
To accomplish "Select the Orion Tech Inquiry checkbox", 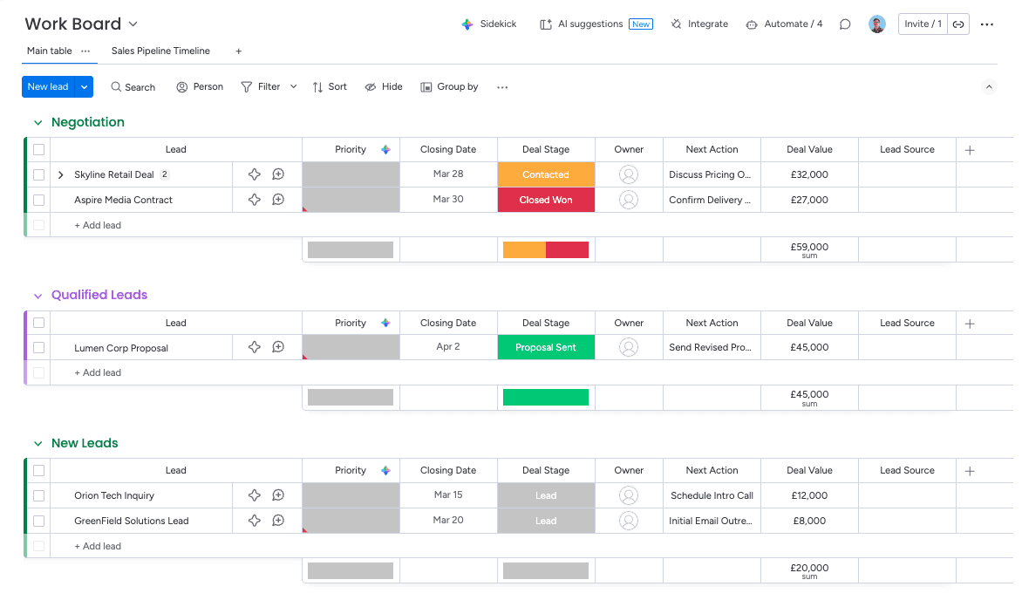I will coord(39,495).
